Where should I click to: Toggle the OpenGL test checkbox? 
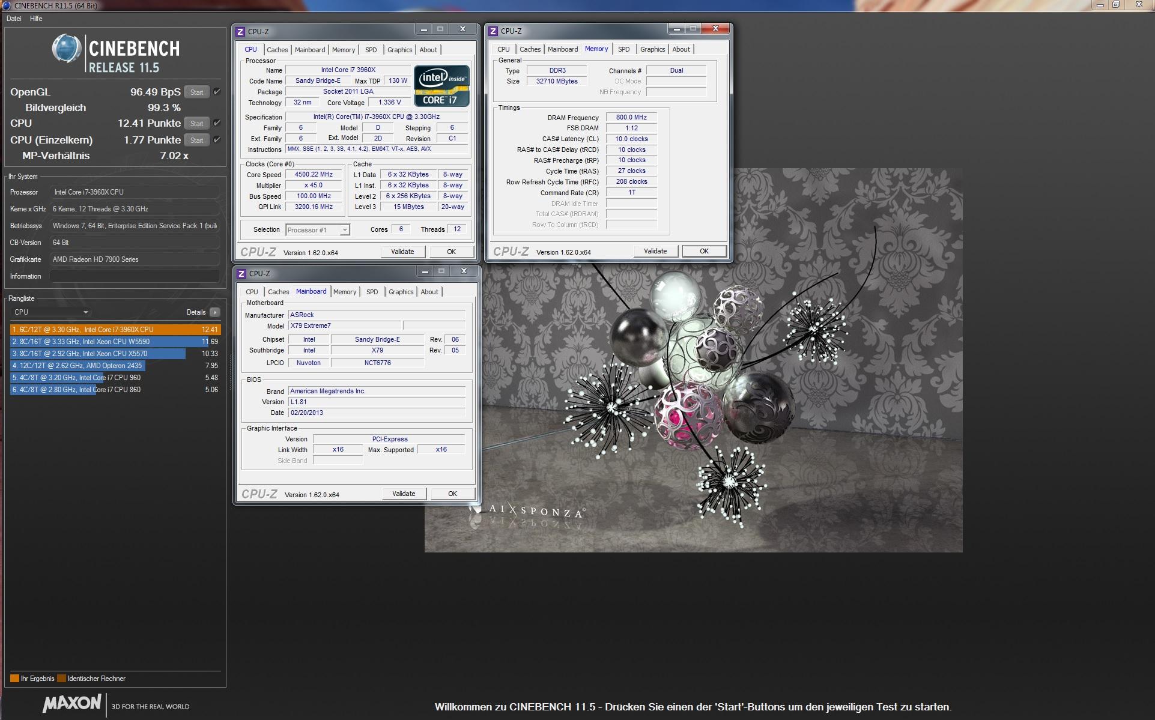pos(217,92)
